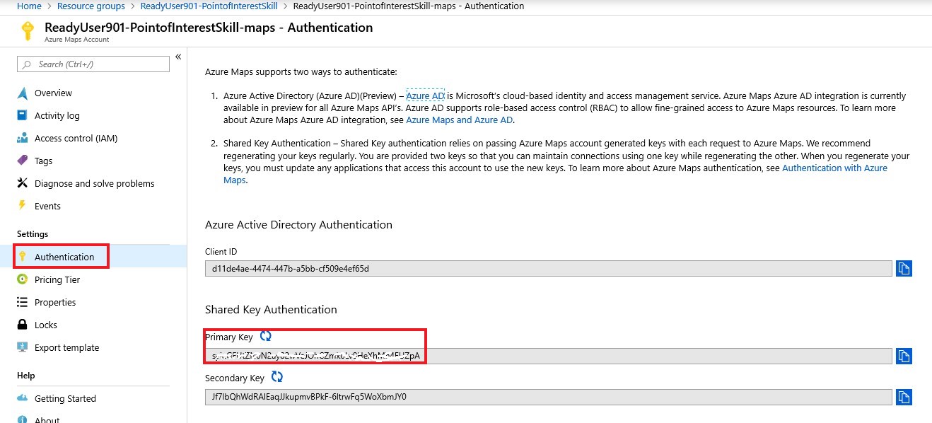Copy the Client ID to clipboard
932x423 pixels.
(x=904, y=268)
